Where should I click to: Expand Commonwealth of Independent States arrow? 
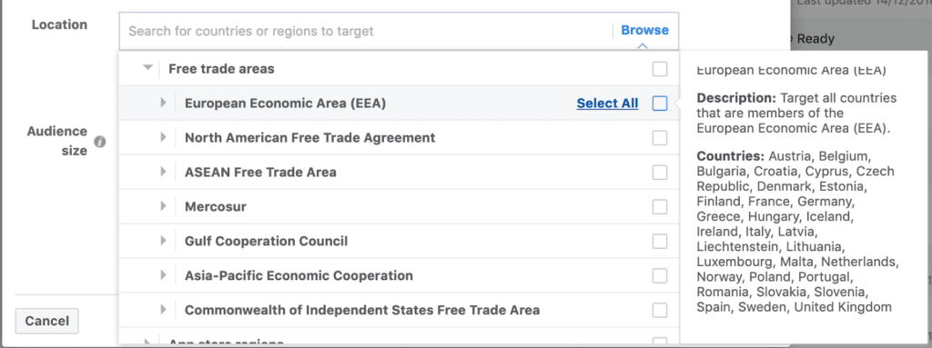point(164,310)
